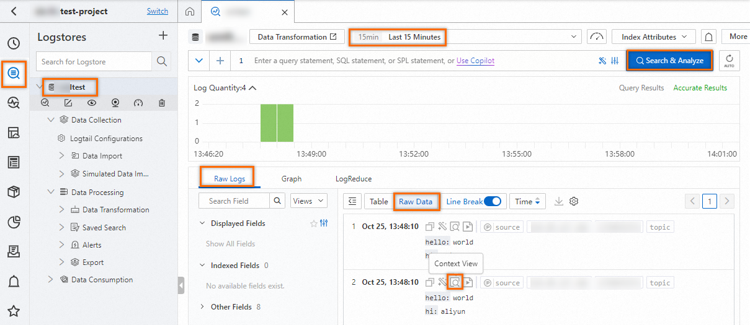Click the Search & Analyze button
This screenshot has width=750, height=325.
click(x=669, y=61)
